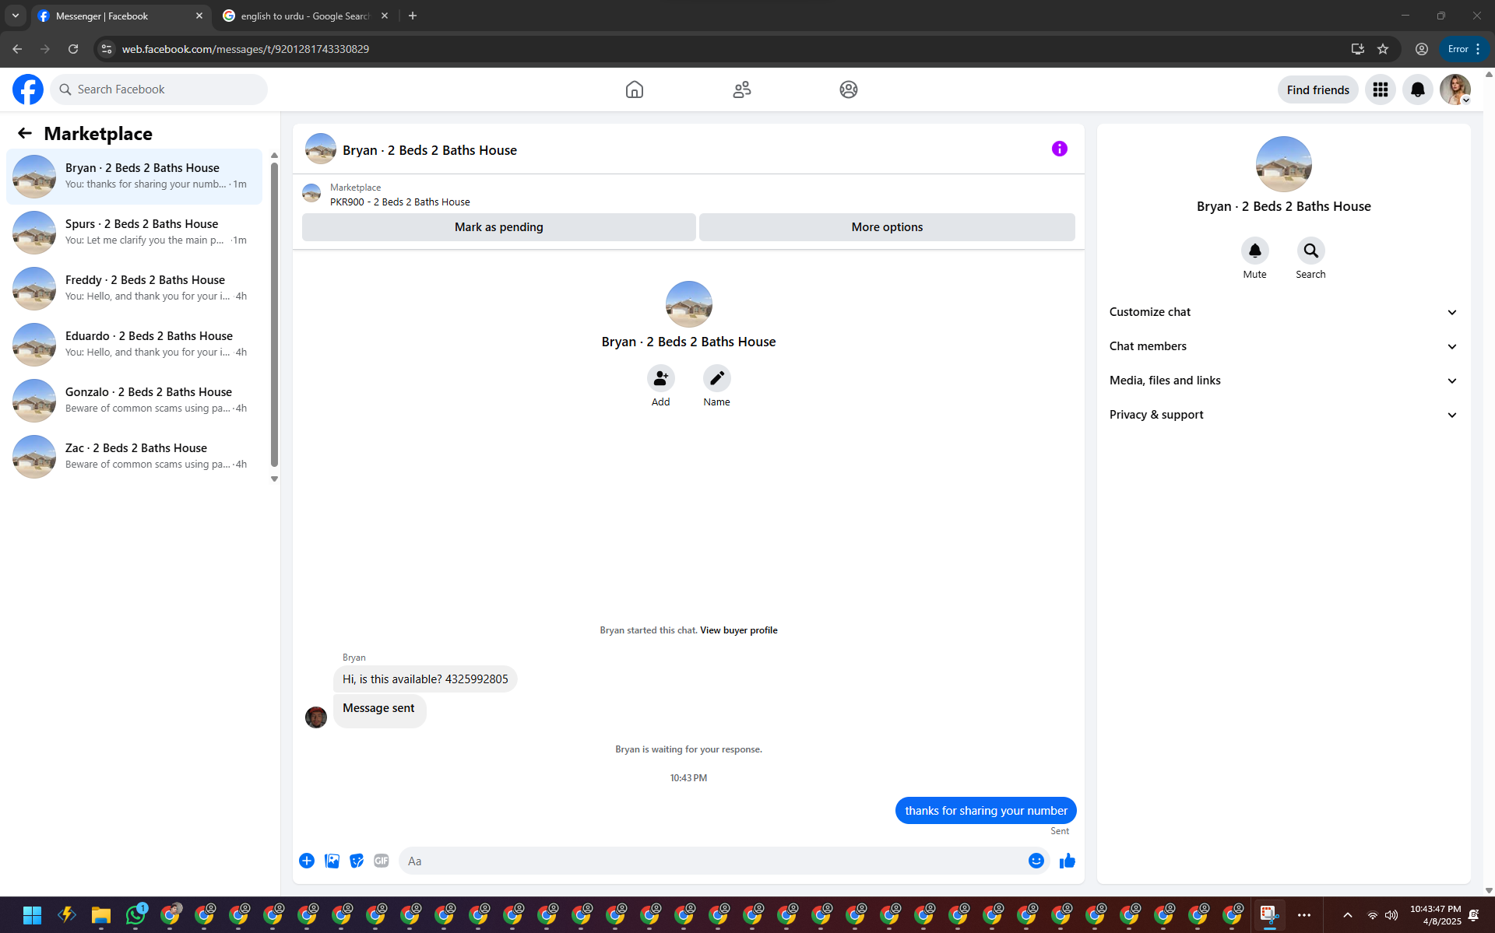1495x933 pixels.
Task: Click the purple conversation info icon
Action: pyautogui.click(x=1059, y=149)
